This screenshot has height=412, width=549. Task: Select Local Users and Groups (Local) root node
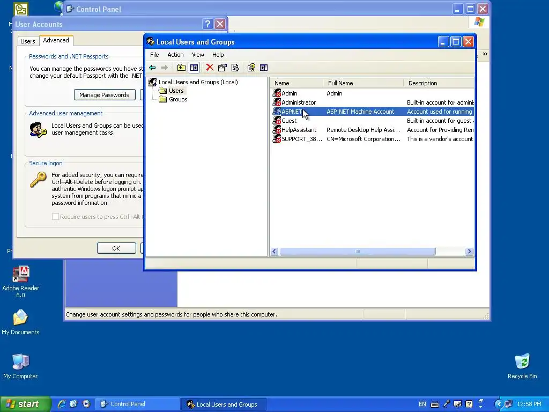click(198, 82)
